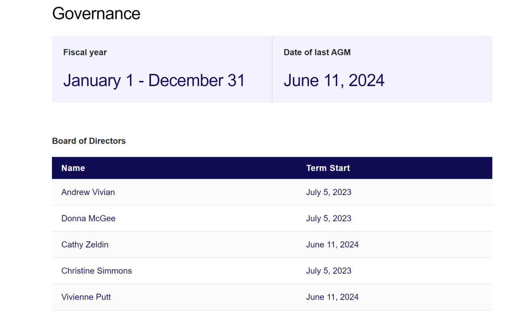Select the January 1 - December 31 text
Screen dimensions: 519x319
[x=154, y=80]
